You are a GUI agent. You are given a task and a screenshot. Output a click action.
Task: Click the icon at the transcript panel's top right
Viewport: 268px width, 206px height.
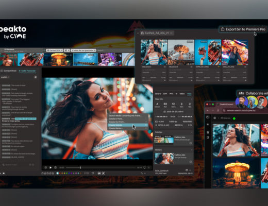click(x=36, y=77)
